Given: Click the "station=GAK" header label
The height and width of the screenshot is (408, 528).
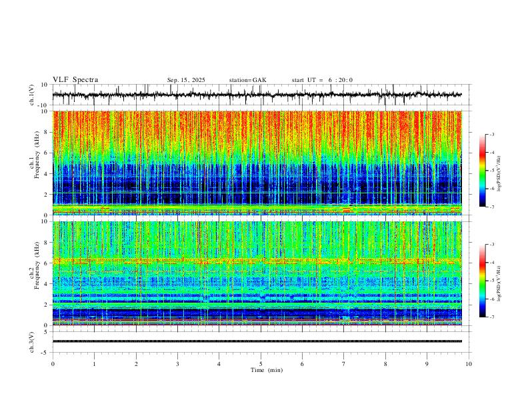Looking at the screenshot, I should click(x=247, y=80).
